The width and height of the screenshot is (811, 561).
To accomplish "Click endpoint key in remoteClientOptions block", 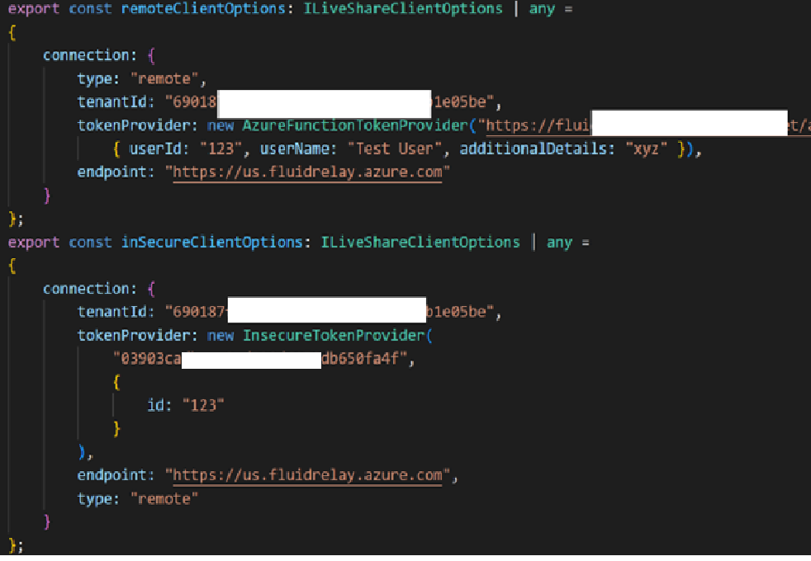I will pos(111,172).
